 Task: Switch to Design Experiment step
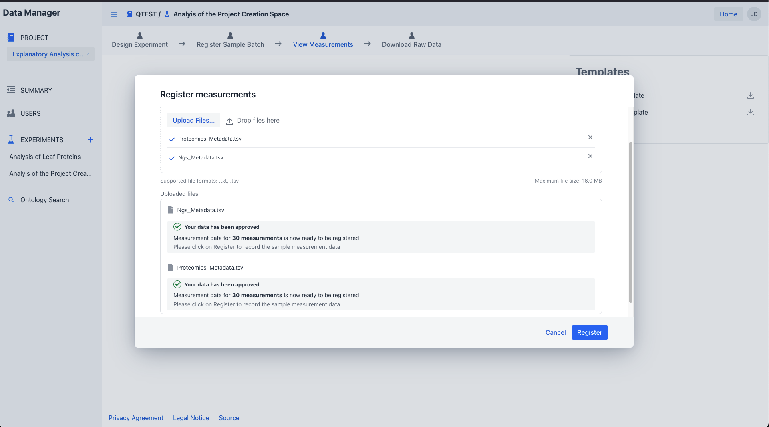[139, 40]
